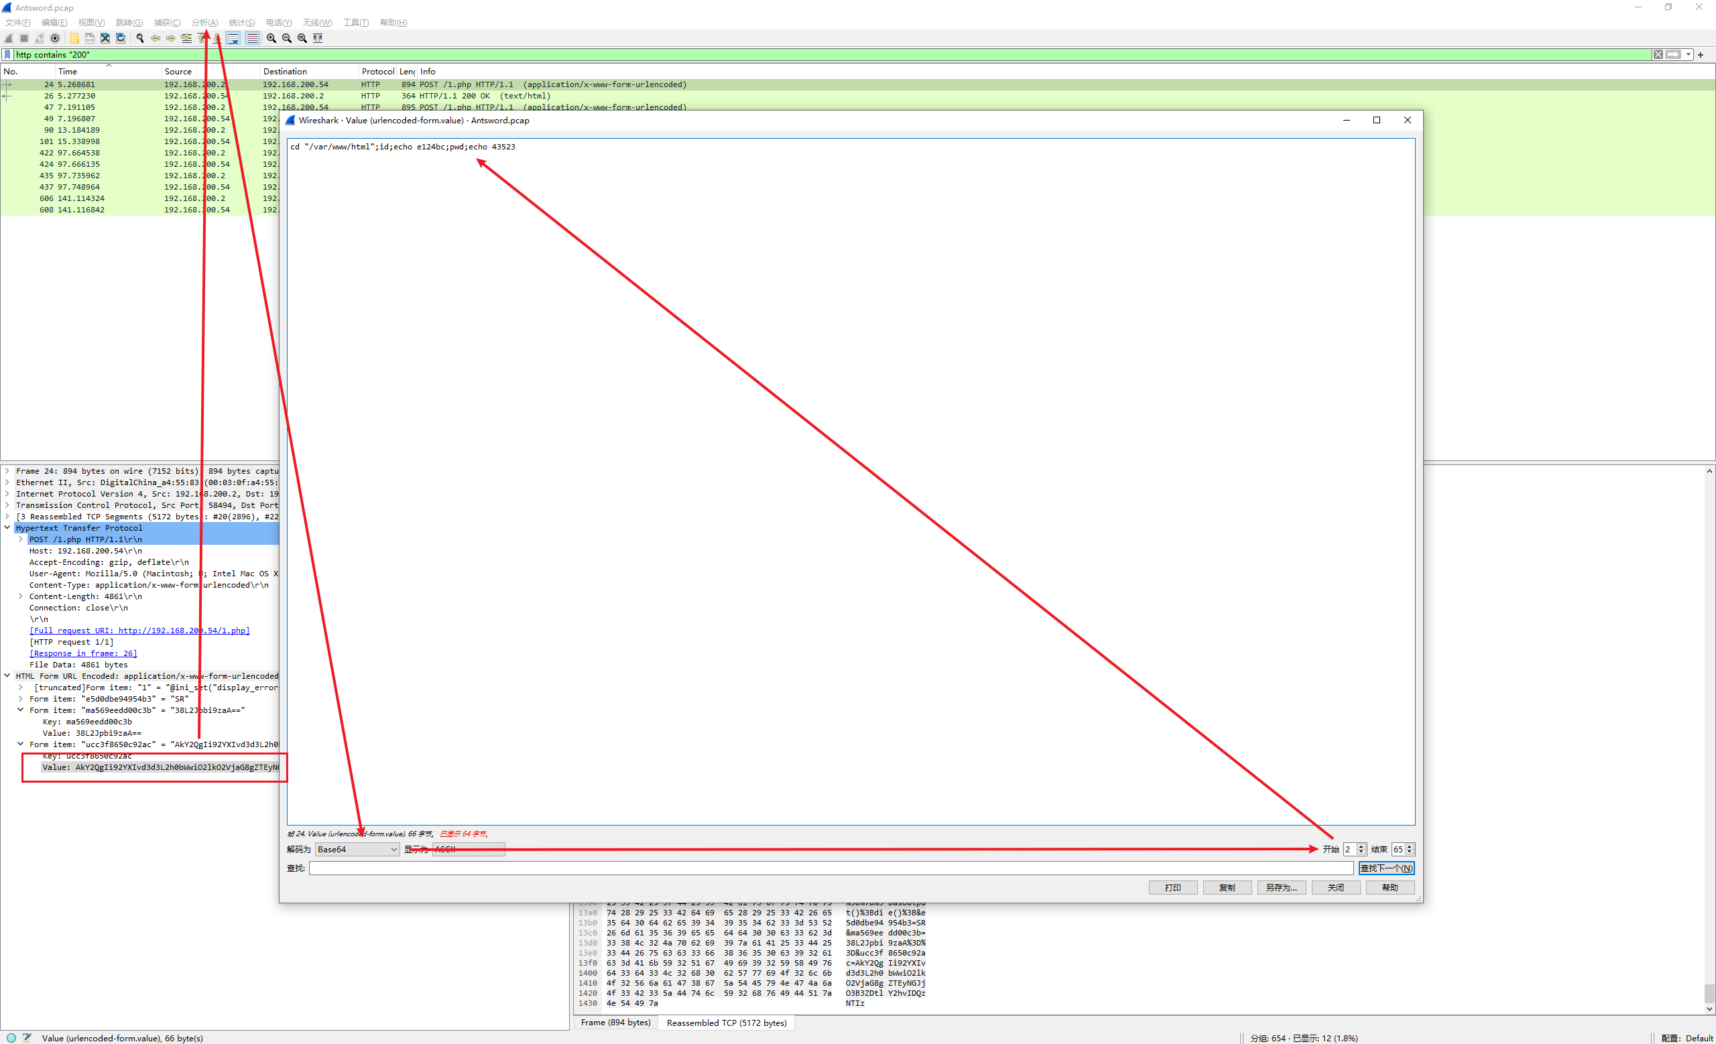
Task: Go back in packet history
Action: pyautogui.click(x=156, y=38)
